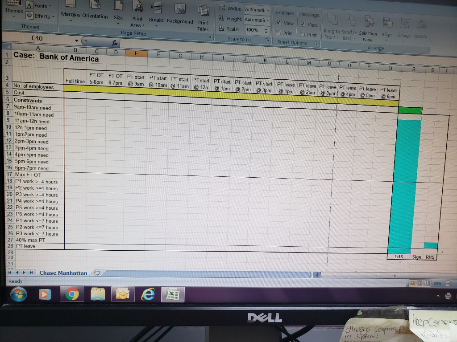The image size is (457, 342).
Task: Toggle the Headings Print checkbox
Action: (302, 34)
